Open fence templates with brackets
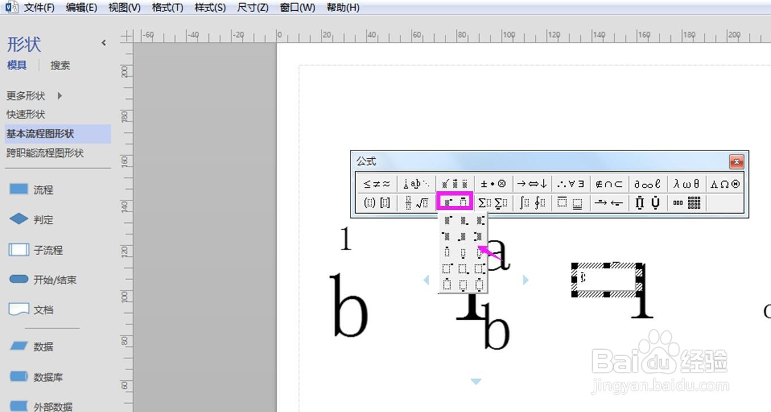Screen dimensions: 771x412 tap(377, 203)
